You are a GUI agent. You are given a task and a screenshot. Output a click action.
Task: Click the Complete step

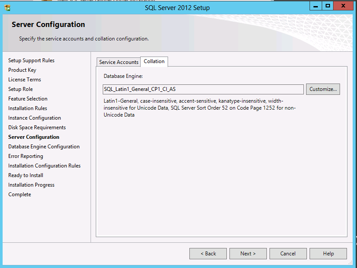[x=20, y=194]
